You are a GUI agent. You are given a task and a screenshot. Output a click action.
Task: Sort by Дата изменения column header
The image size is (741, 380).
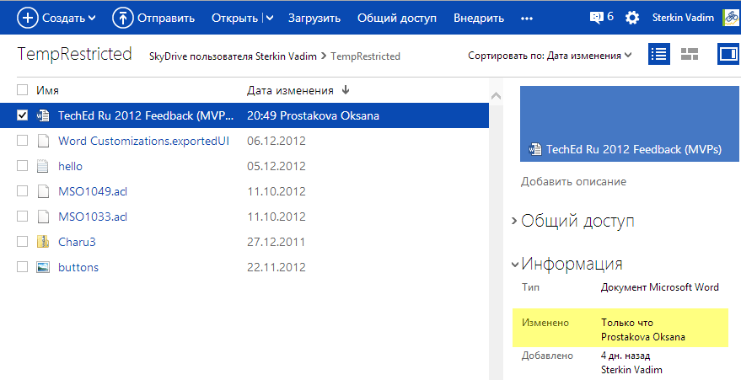pos(290,90)
